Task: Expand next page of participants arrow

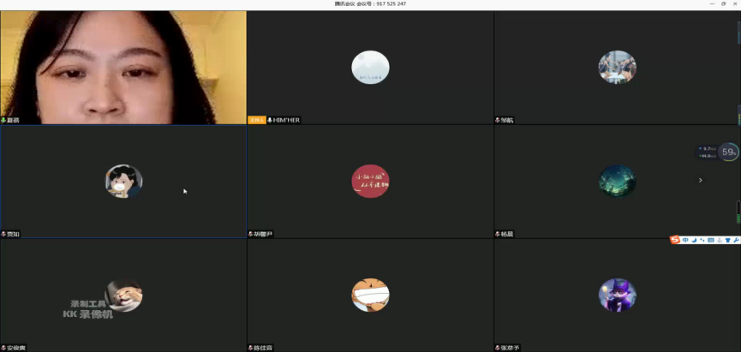Action: tap(701, 180)
